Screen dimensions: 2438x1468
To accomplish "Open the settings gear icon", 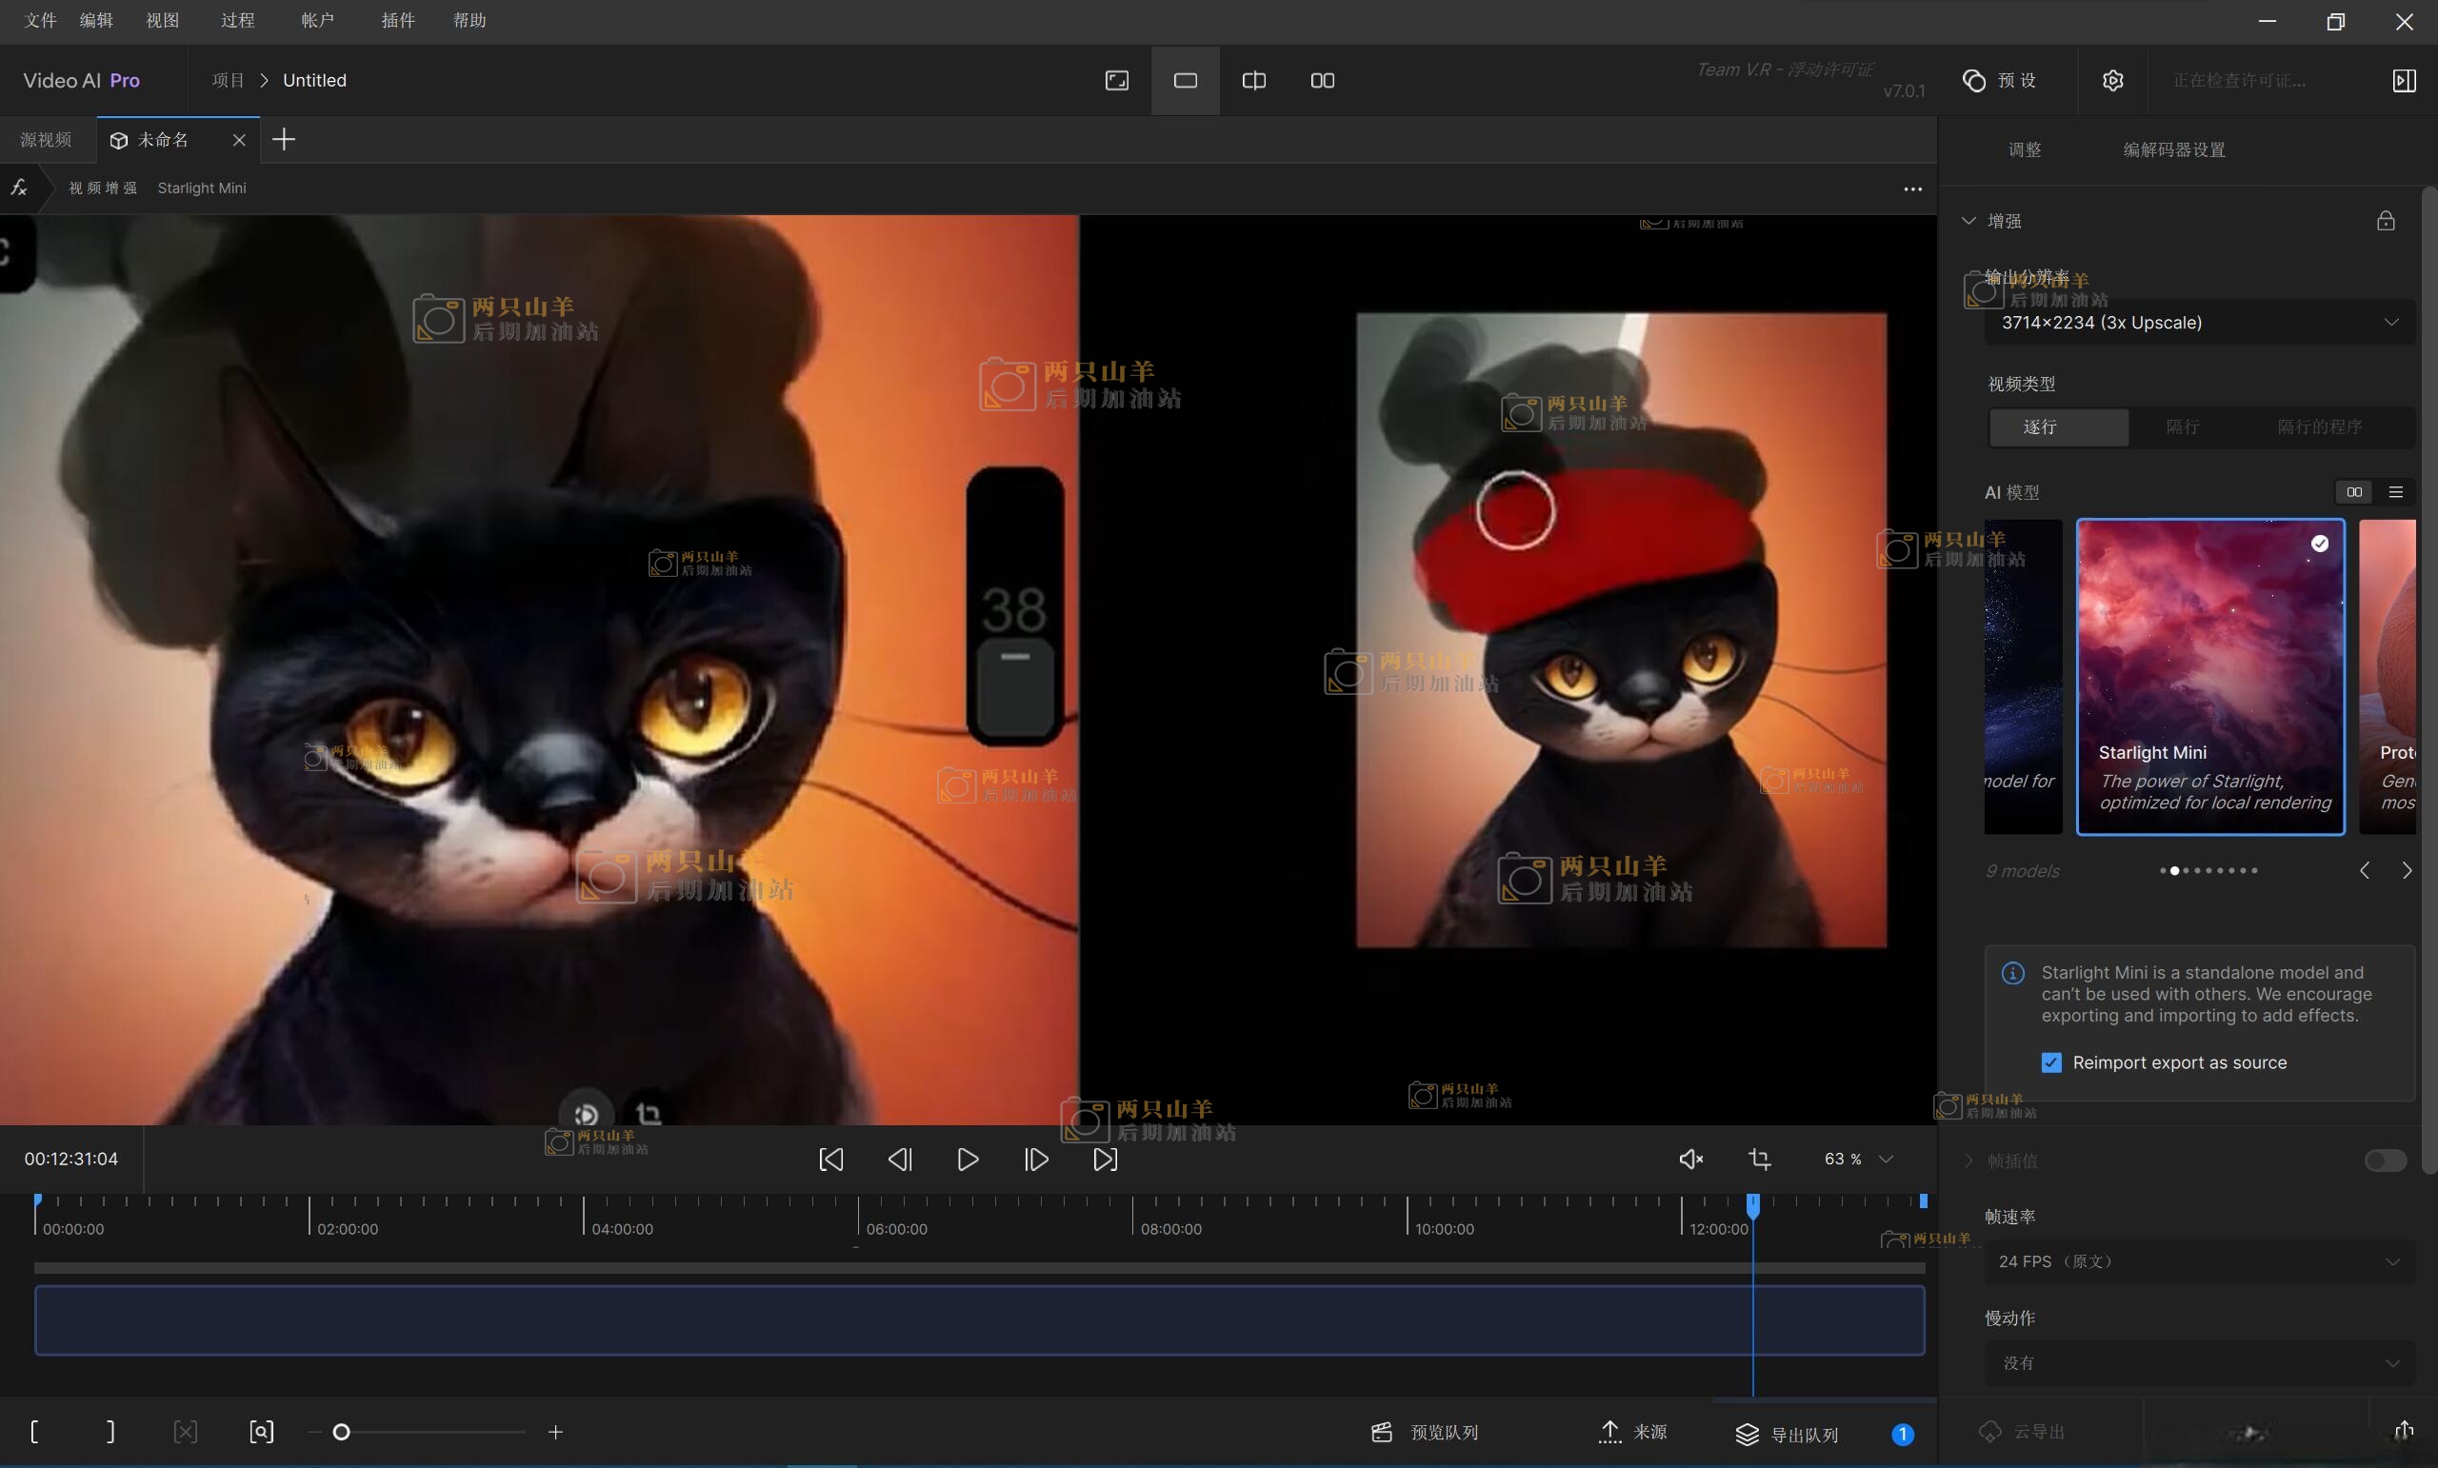I will [2112, 80].
